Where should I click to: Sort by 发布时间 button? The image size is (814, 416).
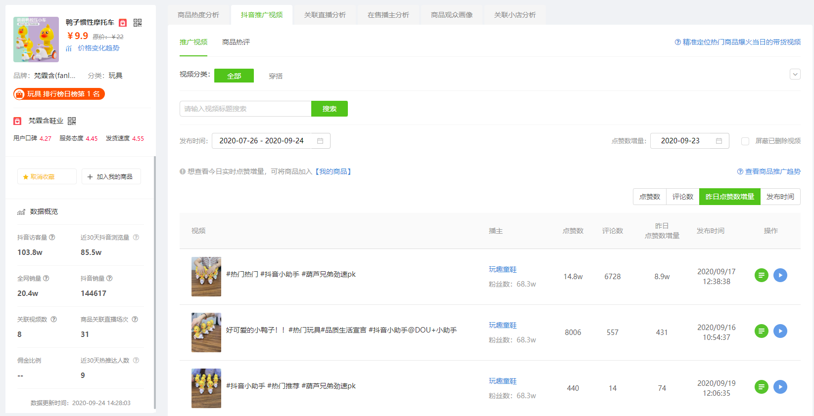click(x=780, y=197)
